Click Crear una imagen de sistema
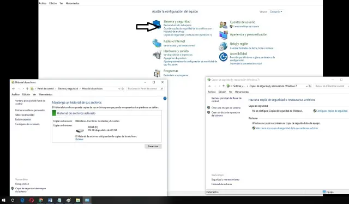This screenshot has width=349, height=204. pyautogui.click(x=226, y=107)
